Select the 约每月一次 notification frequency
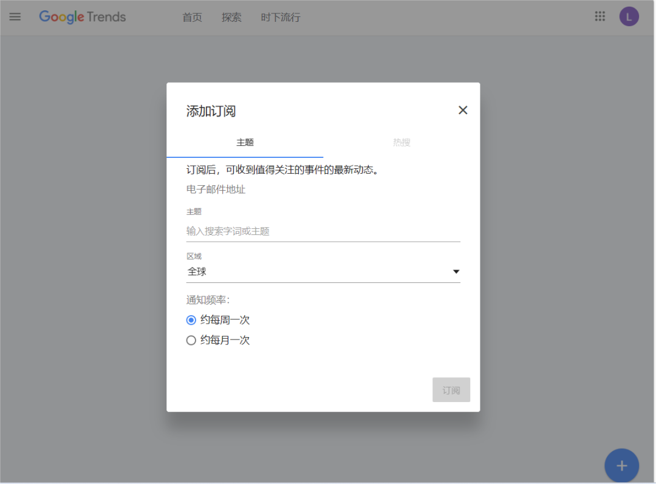 tap(191, 340)
